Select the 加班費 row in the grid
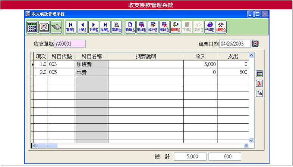Image resolution: width=293 pixels, height=167 pixels. tap(91, 64)
